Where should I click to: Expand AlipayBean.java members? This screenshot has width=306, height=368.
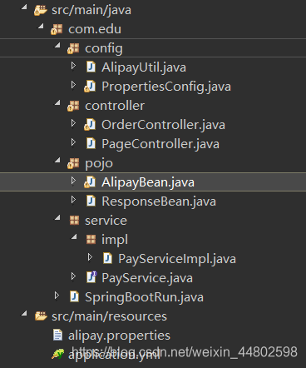click(73, 181)
